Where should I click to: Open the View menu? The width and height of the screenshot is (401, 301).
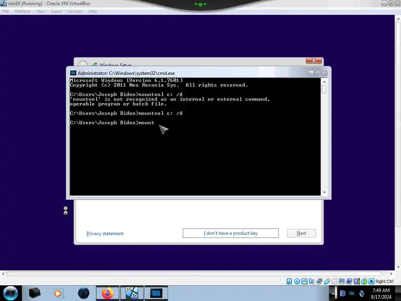point(41,11)
